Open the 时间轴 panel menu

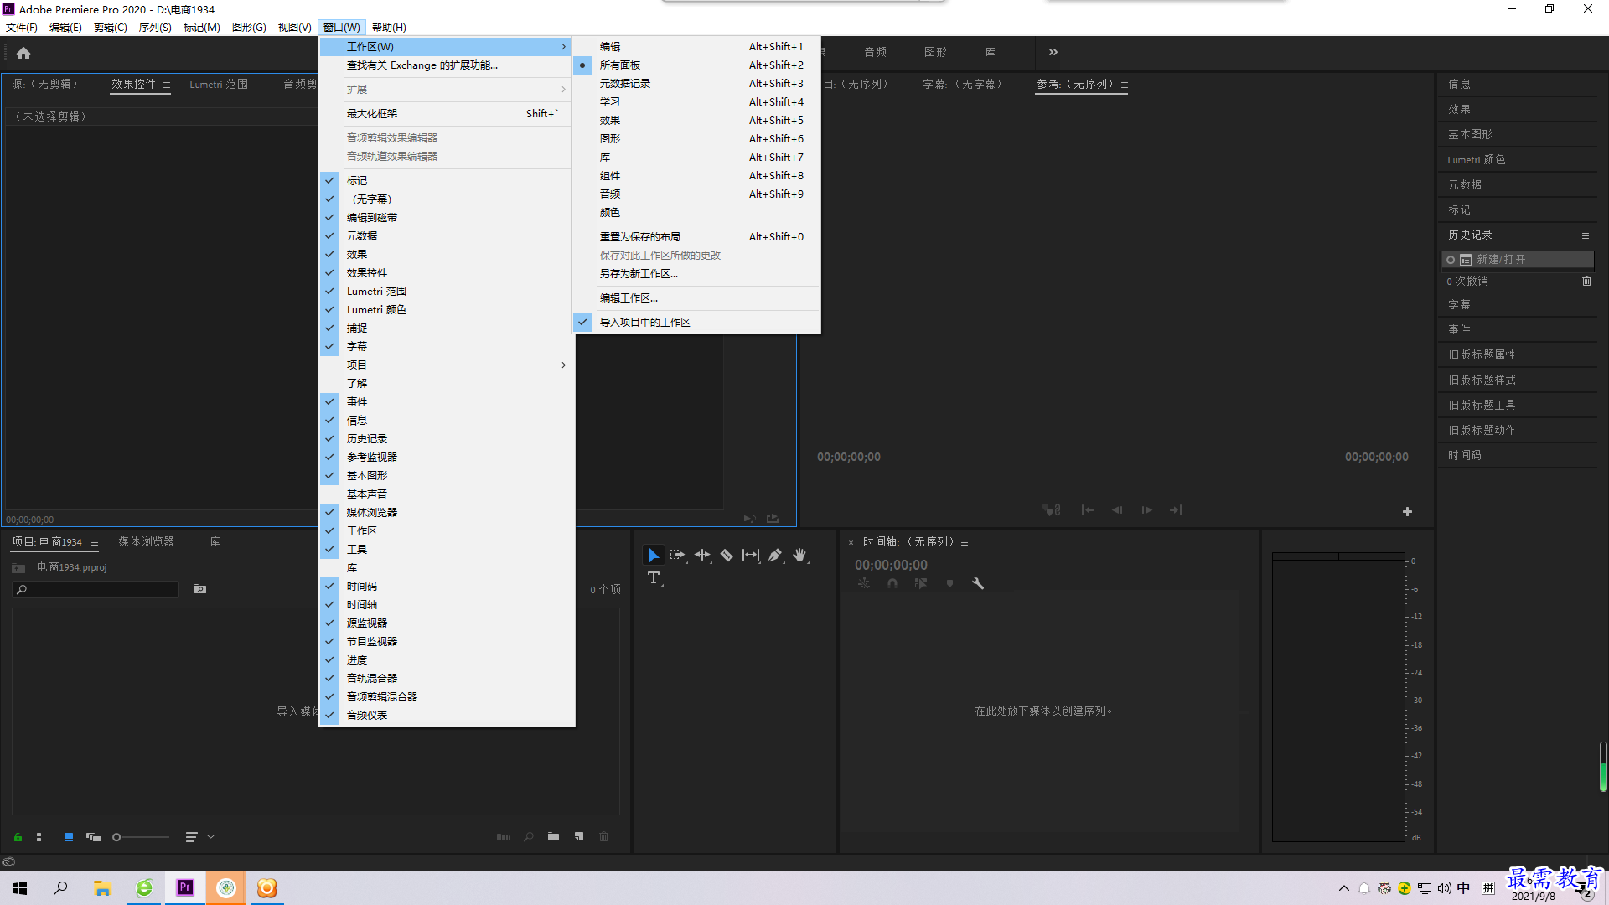coord(965,542)
